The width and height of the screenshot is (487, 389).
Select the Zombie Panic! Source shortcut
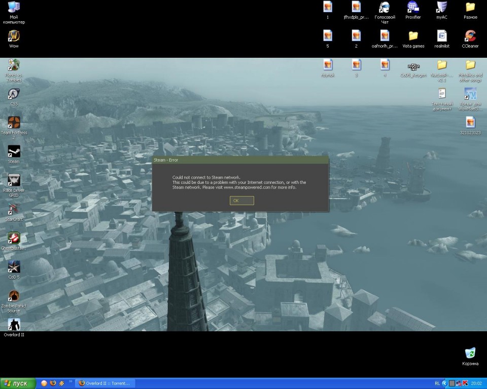tap(14, 301)
